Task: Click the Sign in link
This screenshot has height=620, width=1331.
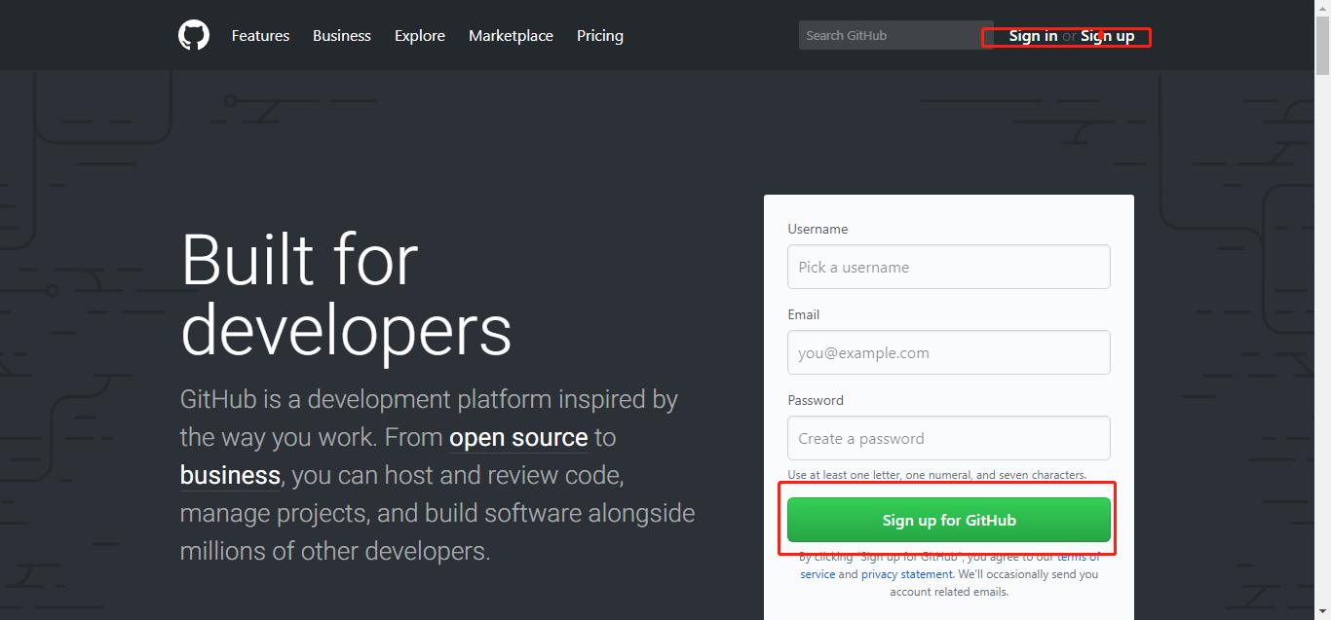Action: tap(1033, 36)
